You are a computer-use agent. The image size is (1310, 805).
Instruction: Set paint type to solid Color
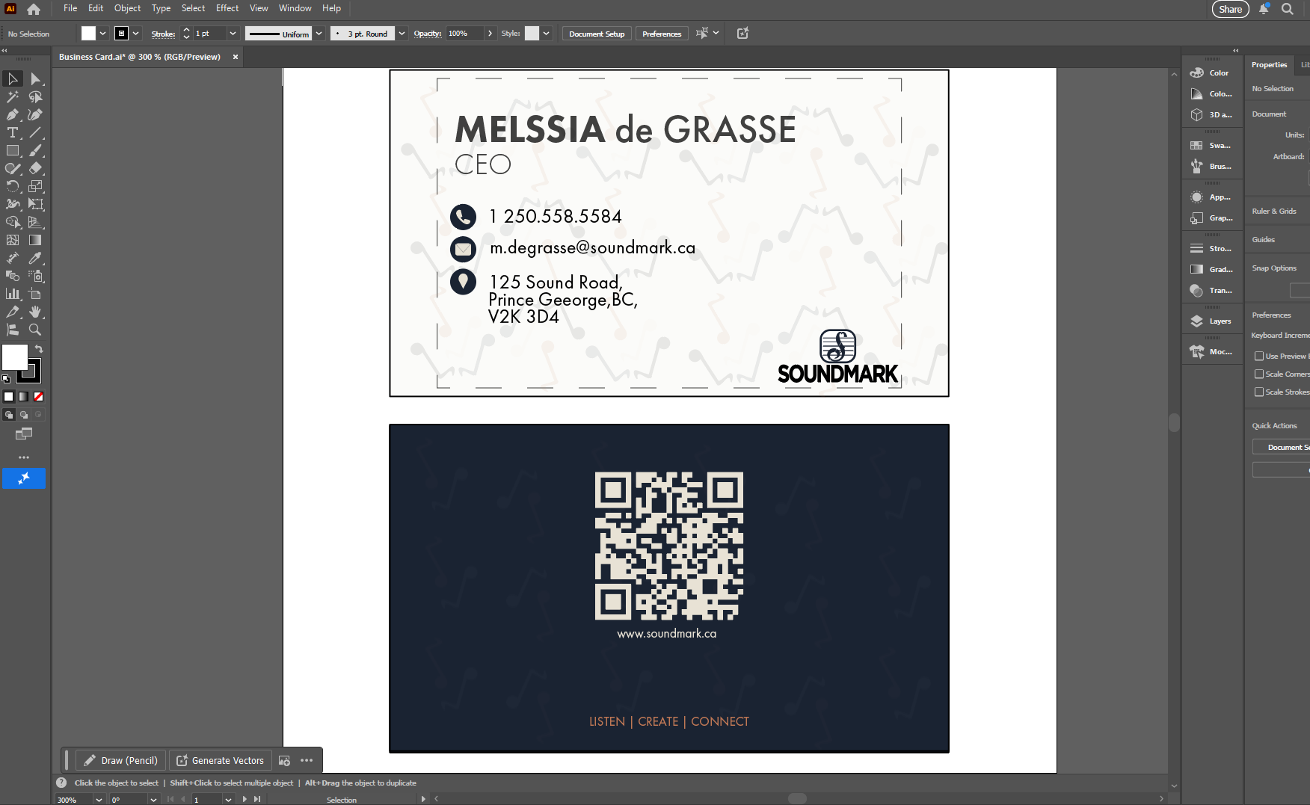pyautogui.click(x=9, y=397)
